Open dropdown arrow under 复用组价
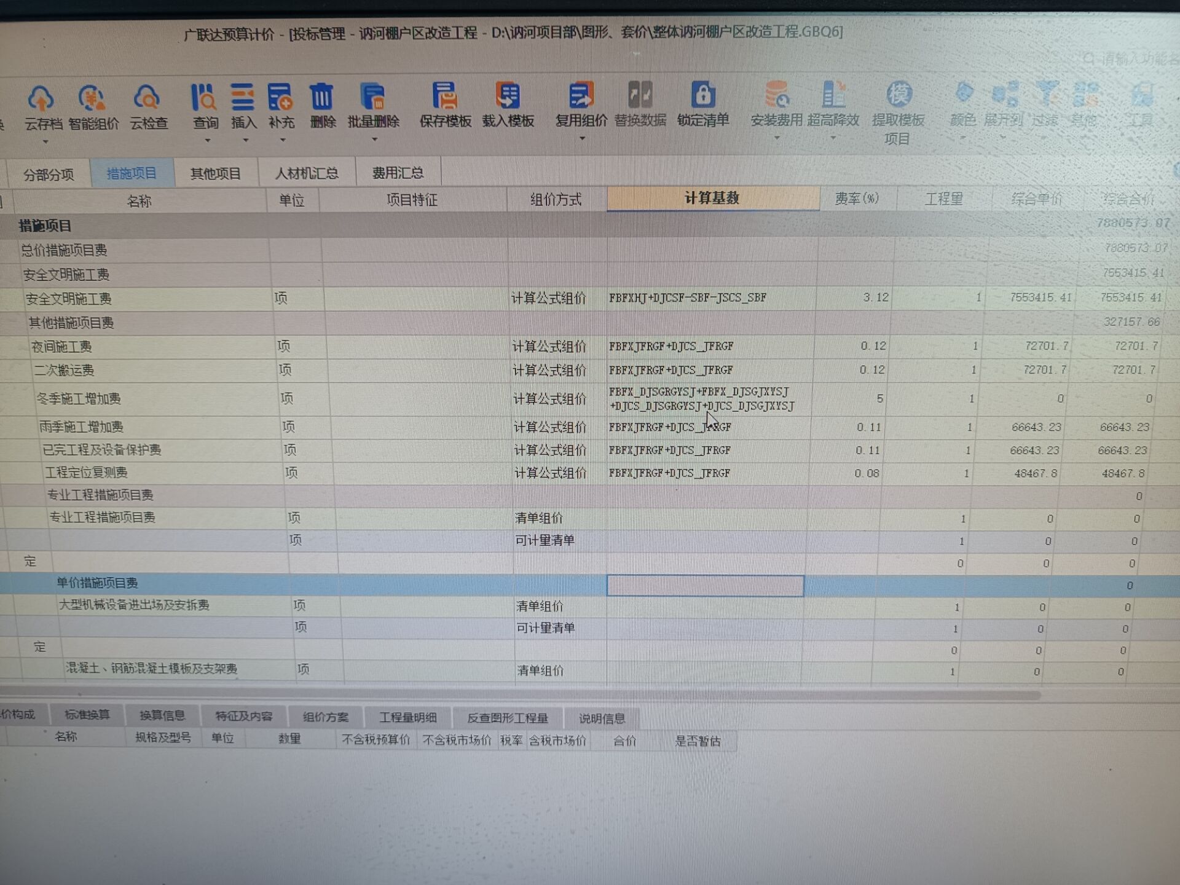Screen dimensions: 1180x885 [582, 138]
